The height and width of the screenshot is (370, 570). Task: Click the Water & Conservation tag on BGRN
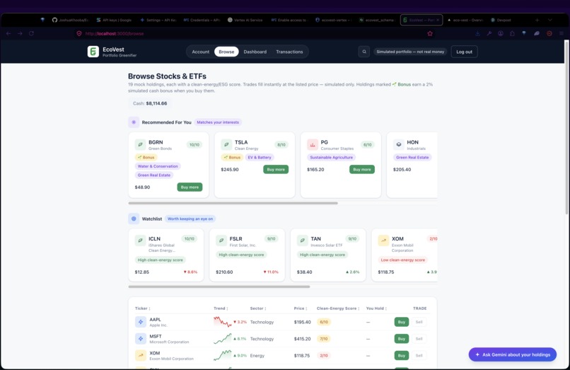[x=158, y=166]
